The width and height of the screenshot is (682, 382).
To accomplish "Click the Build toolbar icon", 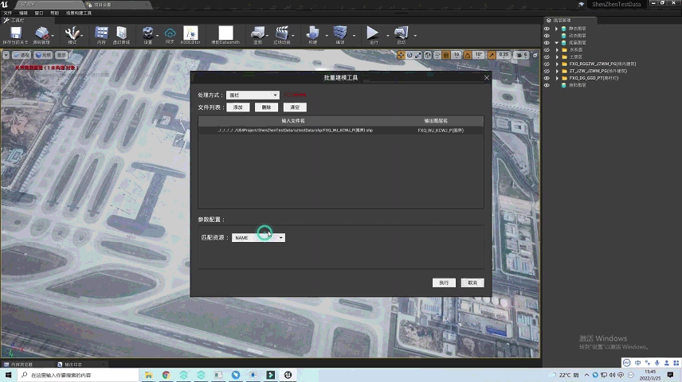I will tap(312, 33).
